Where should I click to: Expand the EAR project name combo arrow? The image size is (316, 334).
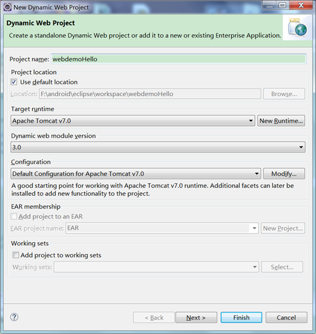click(x=254, y=228)
